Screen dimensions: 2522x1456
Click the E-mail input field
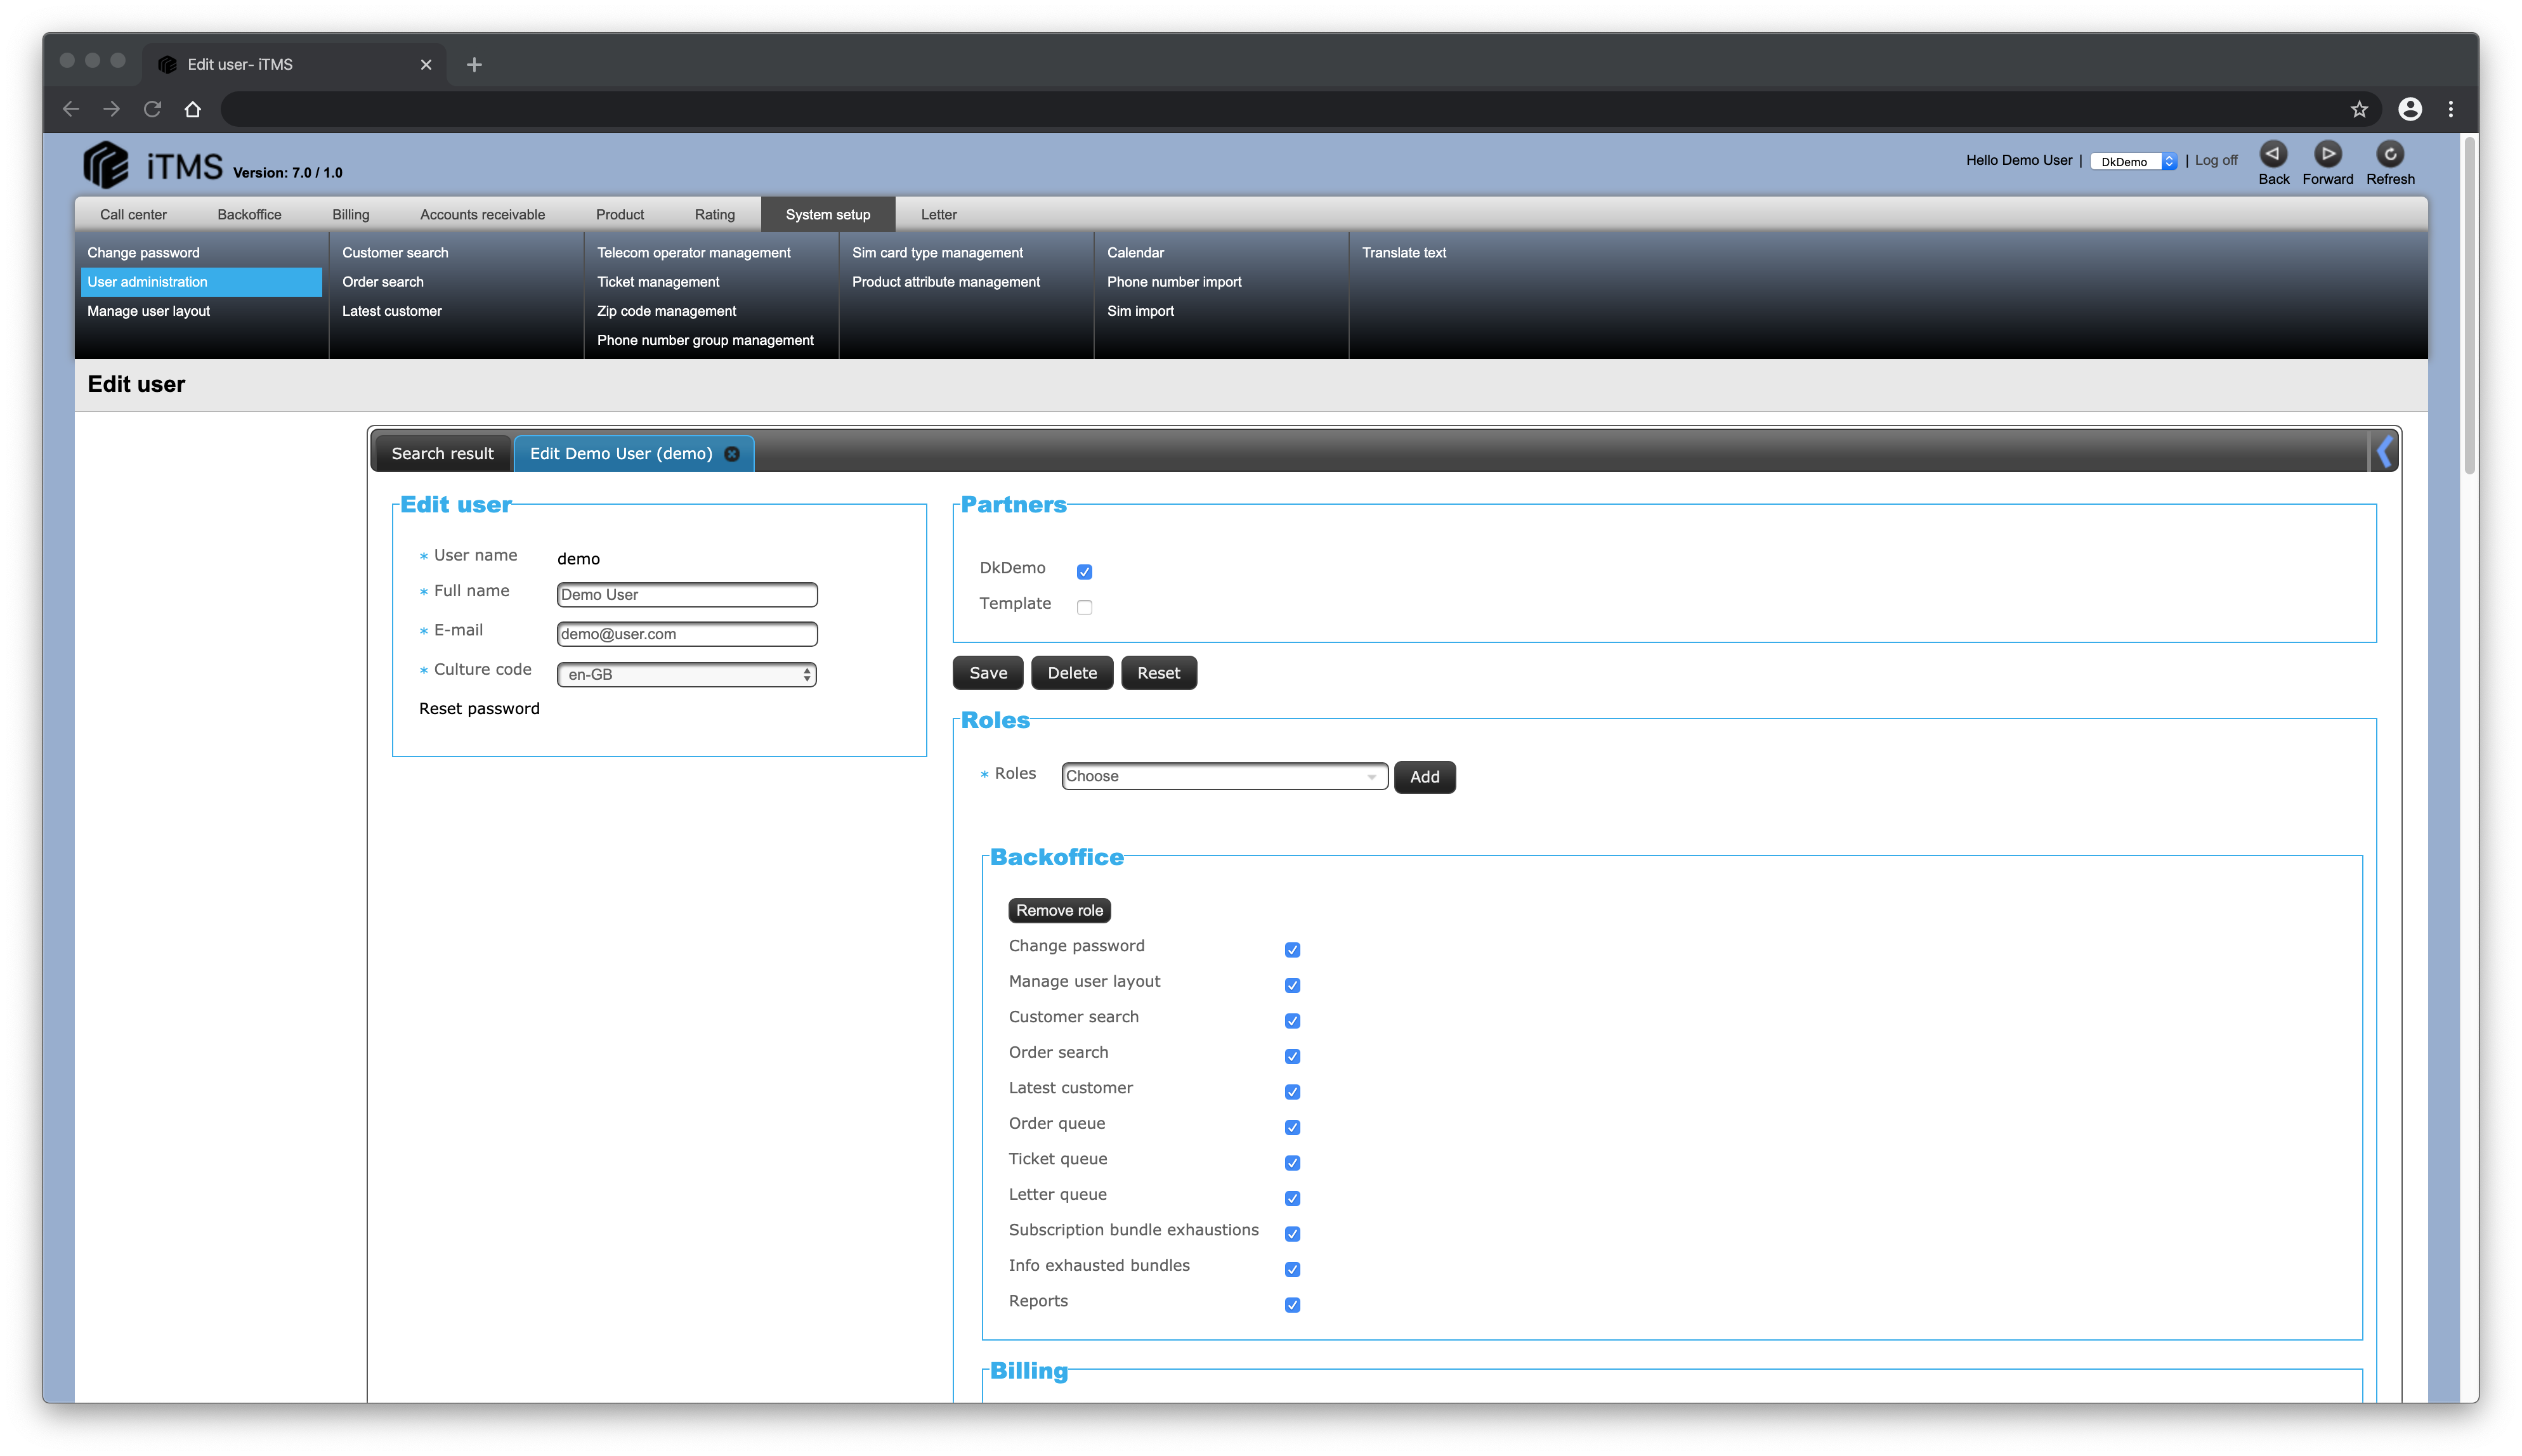686,634
